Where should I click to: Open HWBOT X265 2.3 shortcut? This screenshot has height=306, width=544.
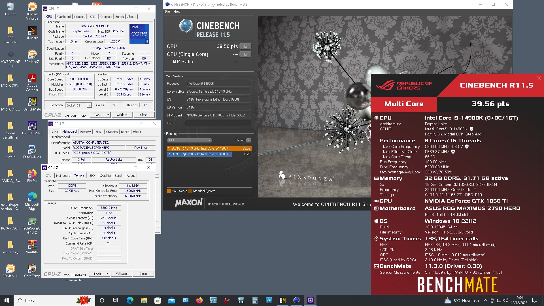(10, 59)
